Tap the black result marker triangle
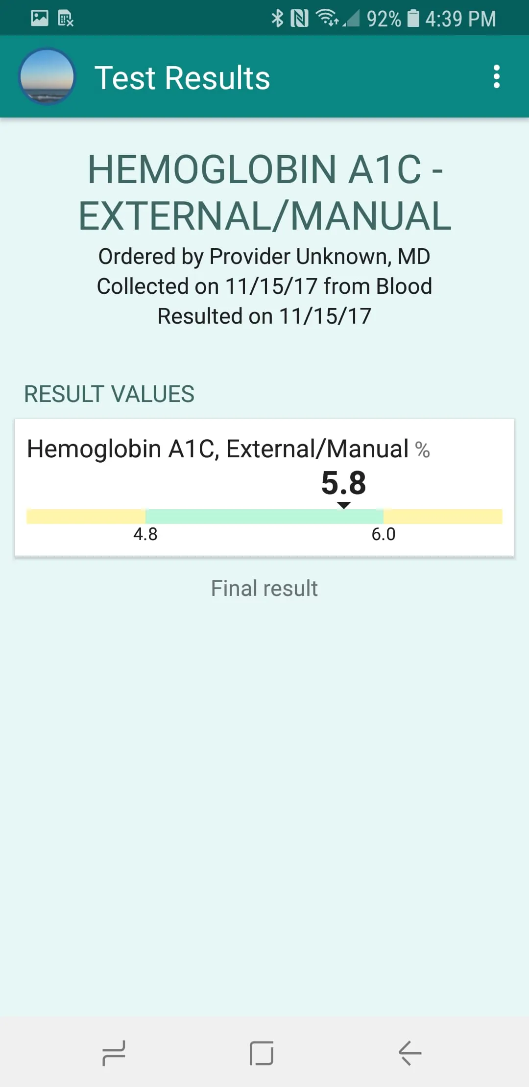Screen dimensions: 529x1087 point(344,505)
